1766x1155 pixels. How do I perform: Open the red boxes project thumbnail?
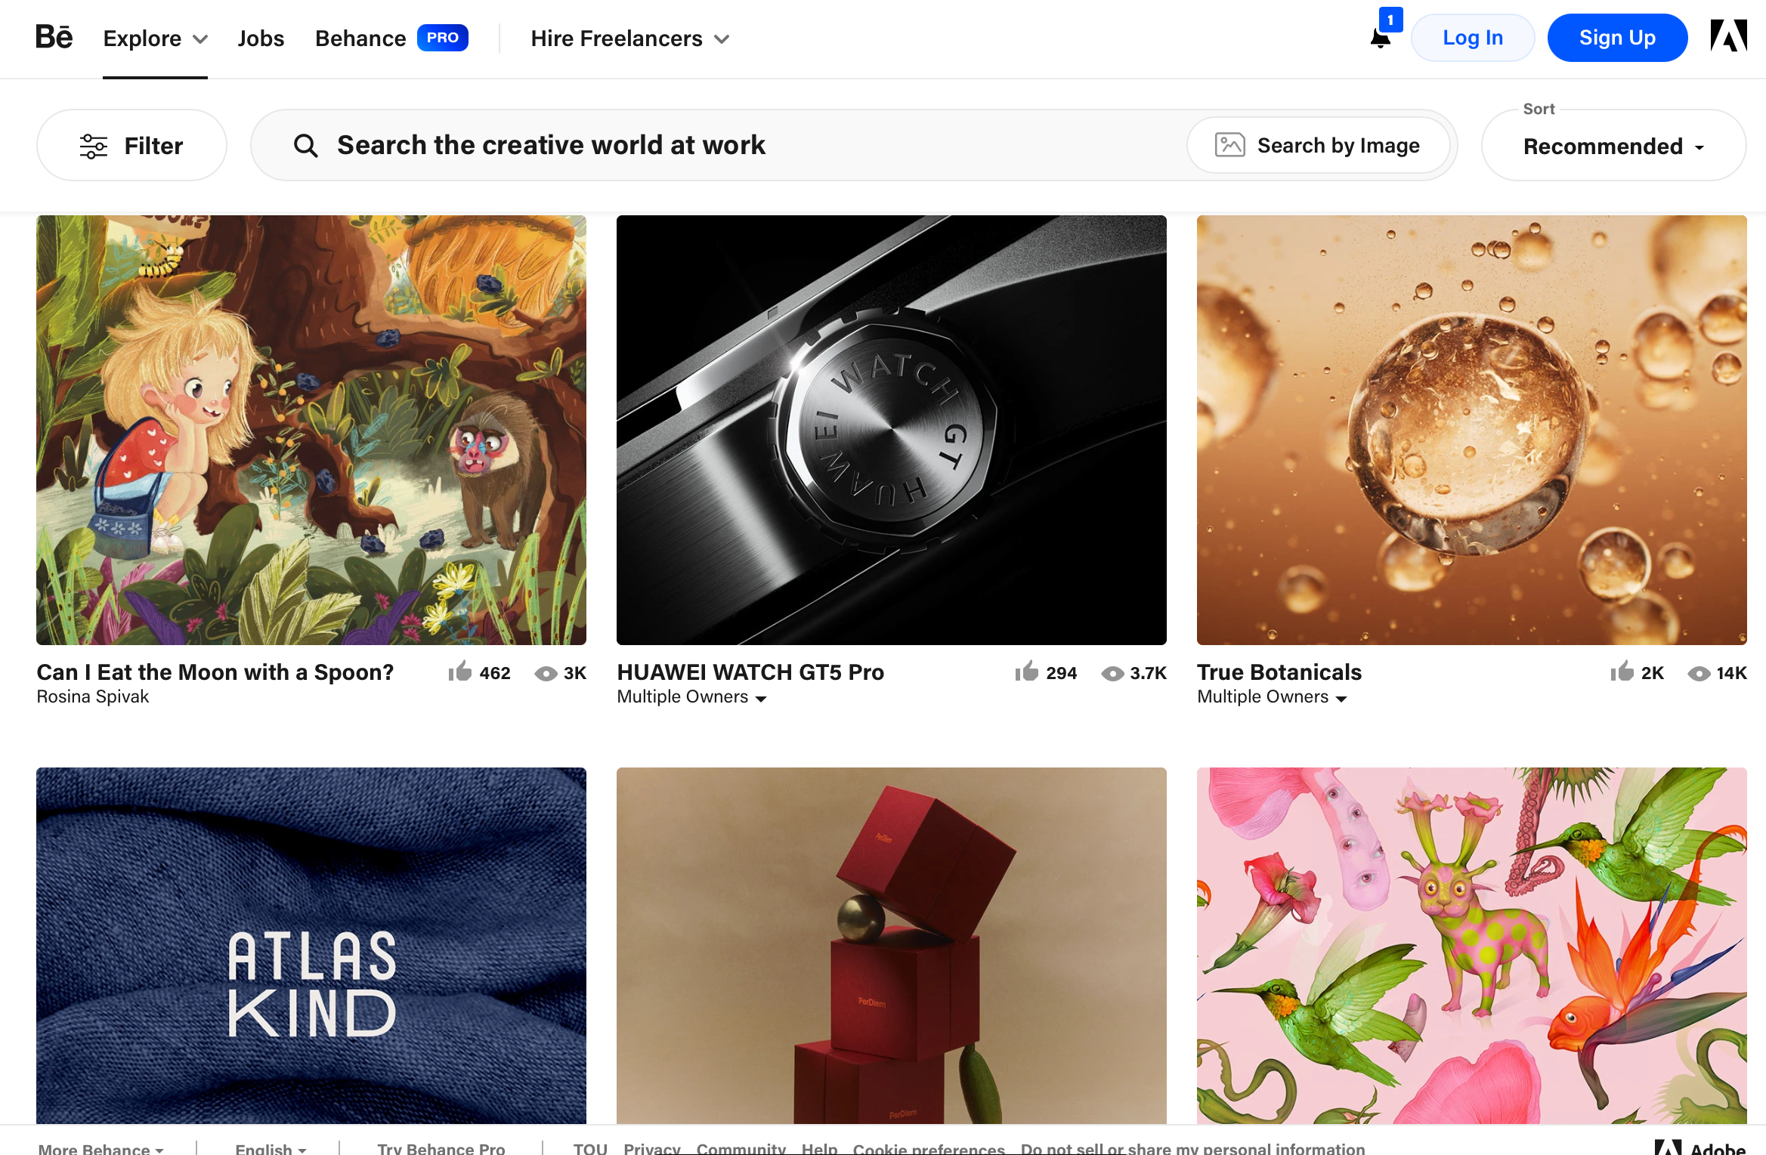(x=892, y=946)
